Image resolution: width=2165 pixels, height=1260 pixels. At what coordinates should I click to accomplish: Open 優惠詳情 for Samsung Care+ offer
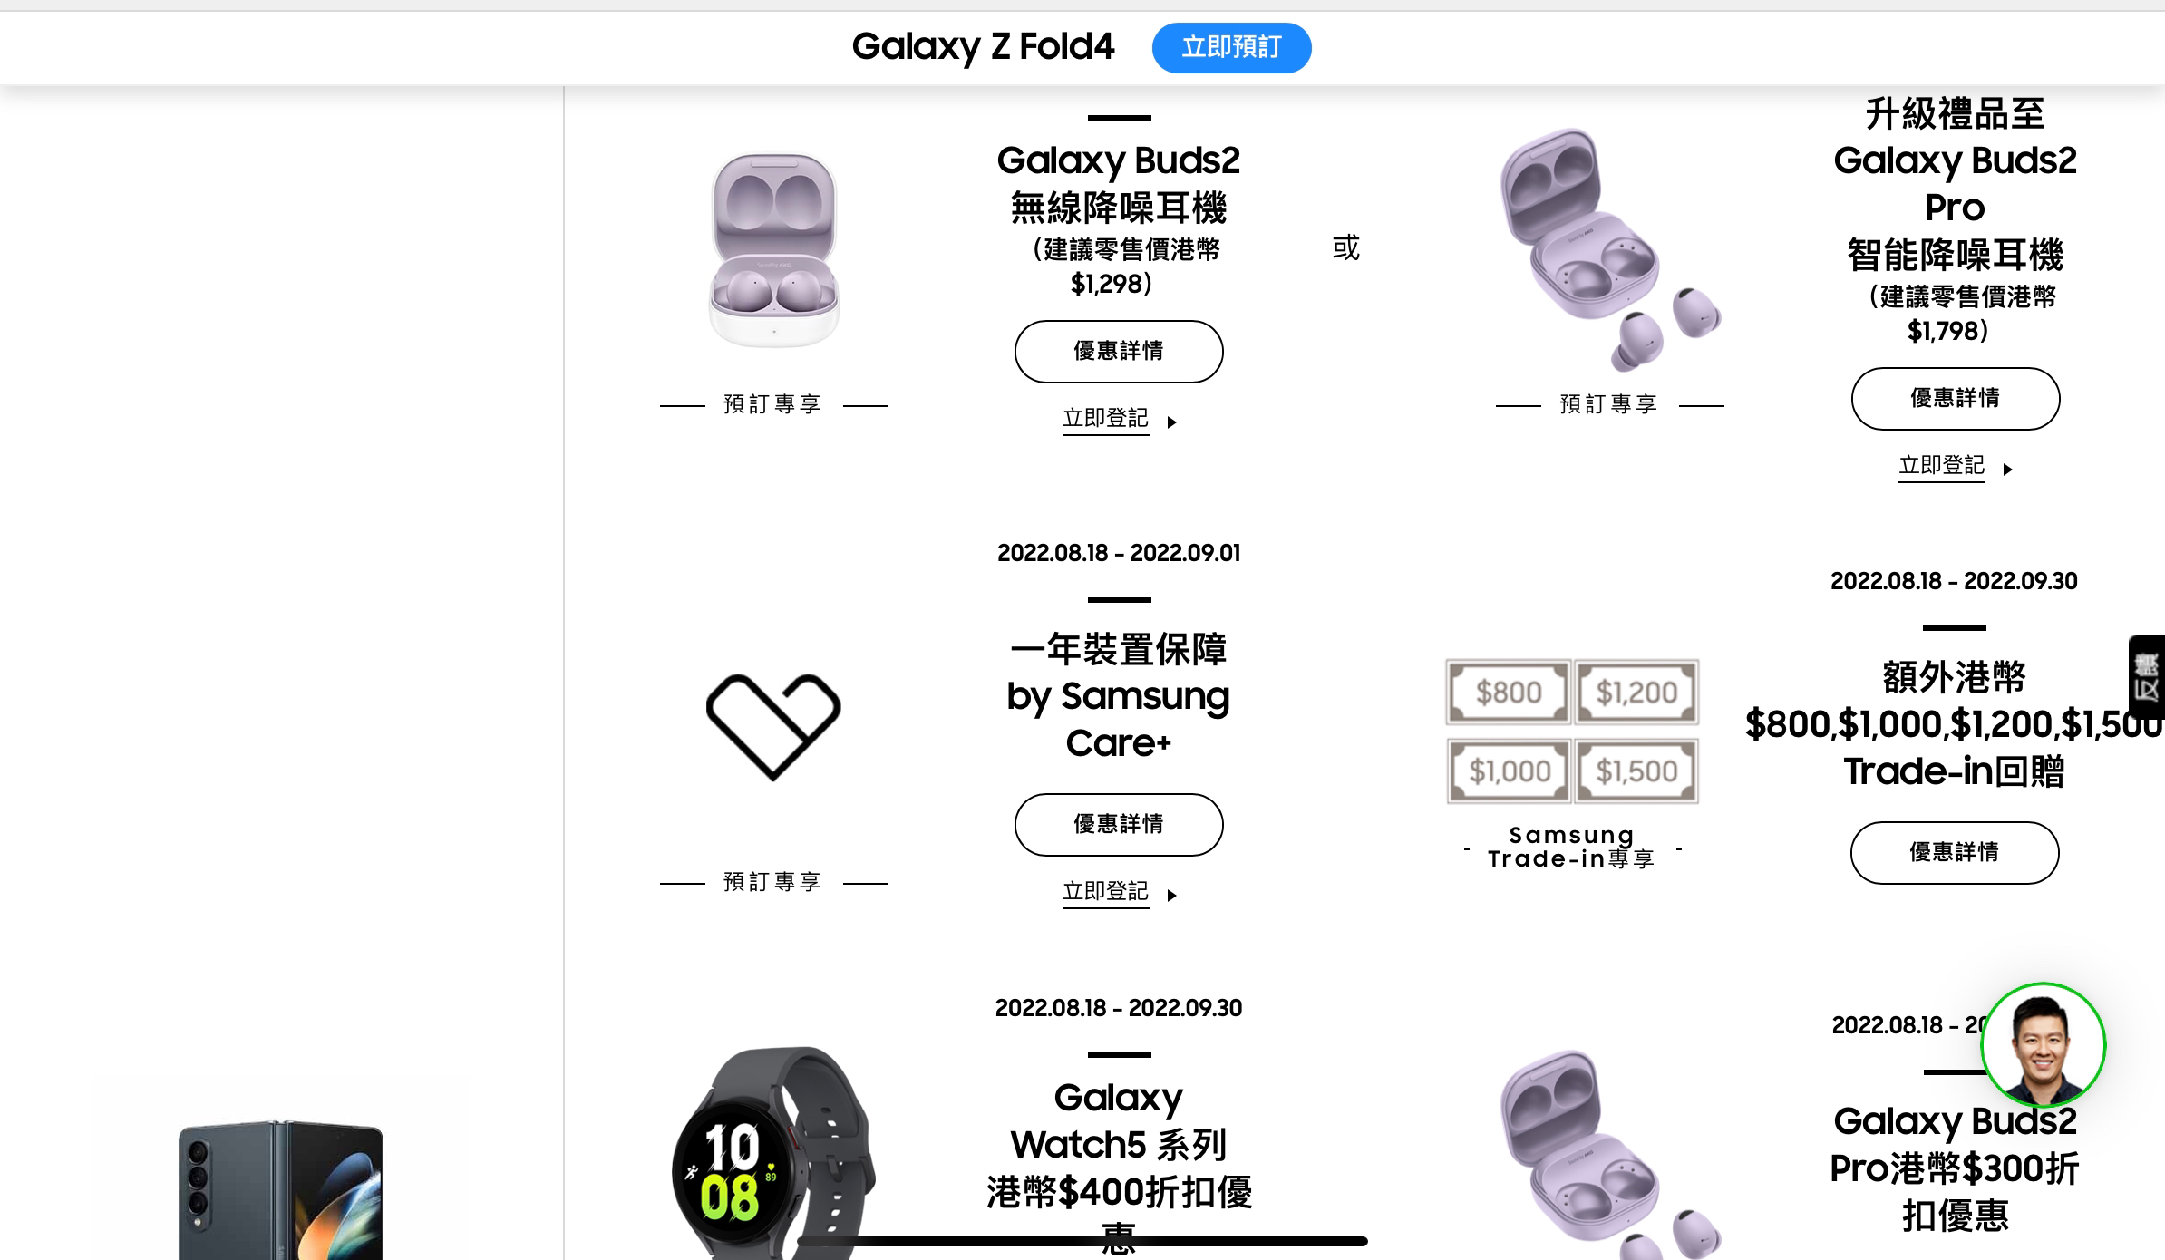pyautogui.click(x=1119, y=825)
